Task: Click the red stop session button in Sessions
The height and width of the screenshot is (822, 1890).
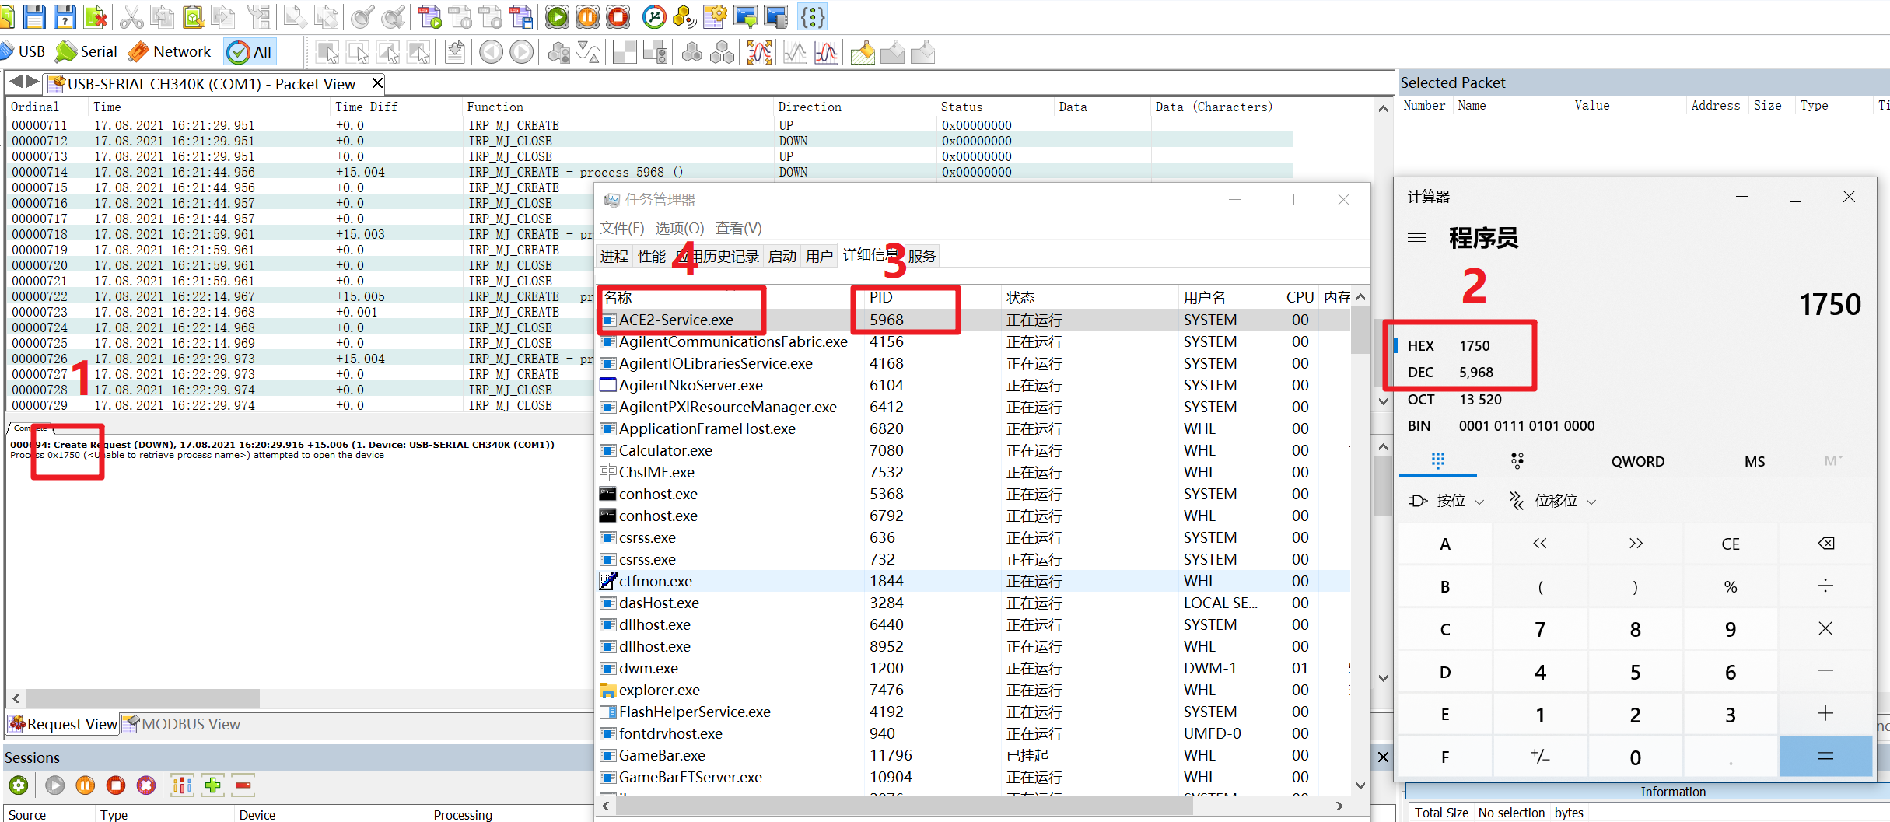Action: coord(116,785)
